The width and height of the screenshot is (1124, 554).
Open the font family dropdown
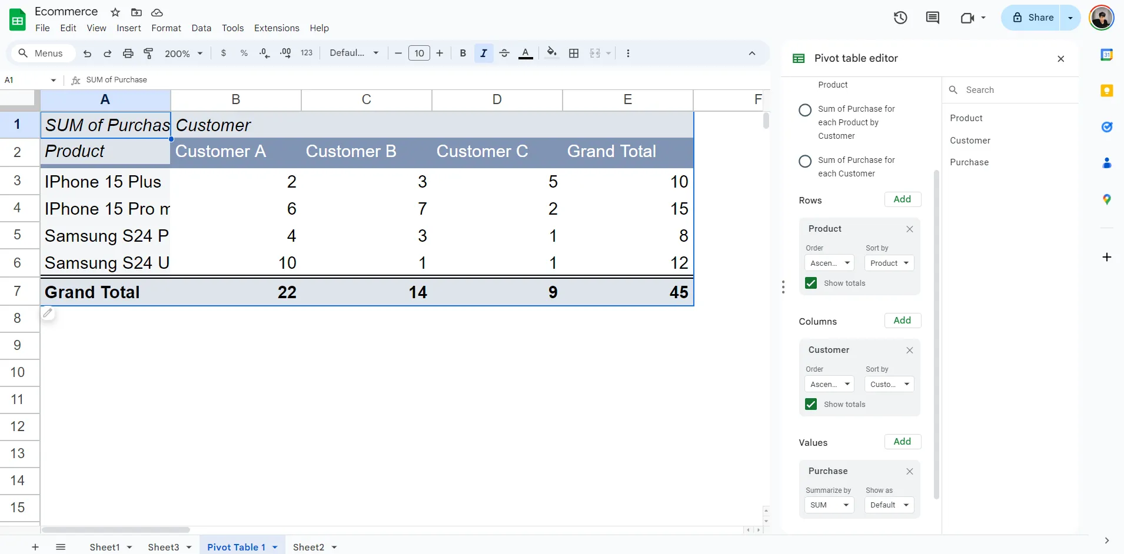tap(354, 53)
